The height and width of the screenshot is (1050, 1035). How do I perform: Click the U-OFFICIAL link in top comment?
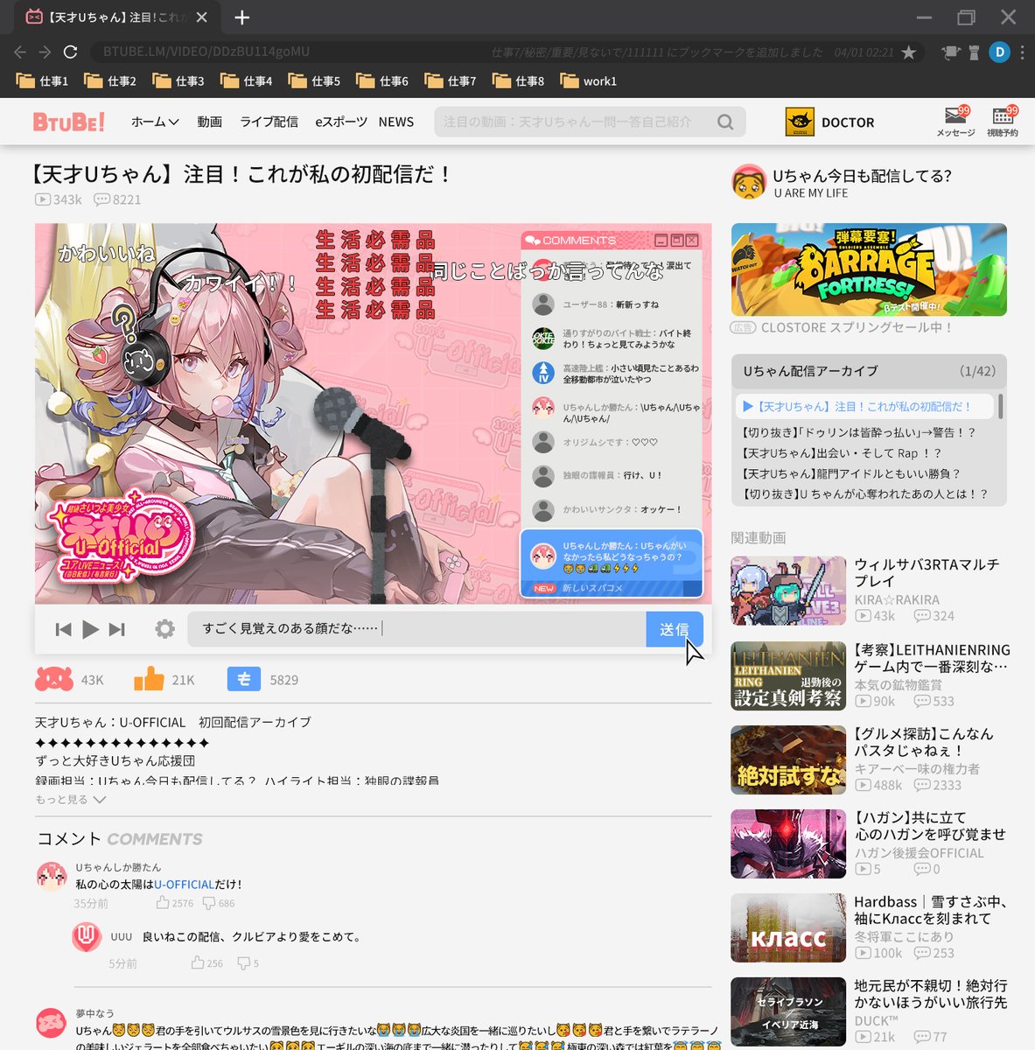click(x=184, y=885)
